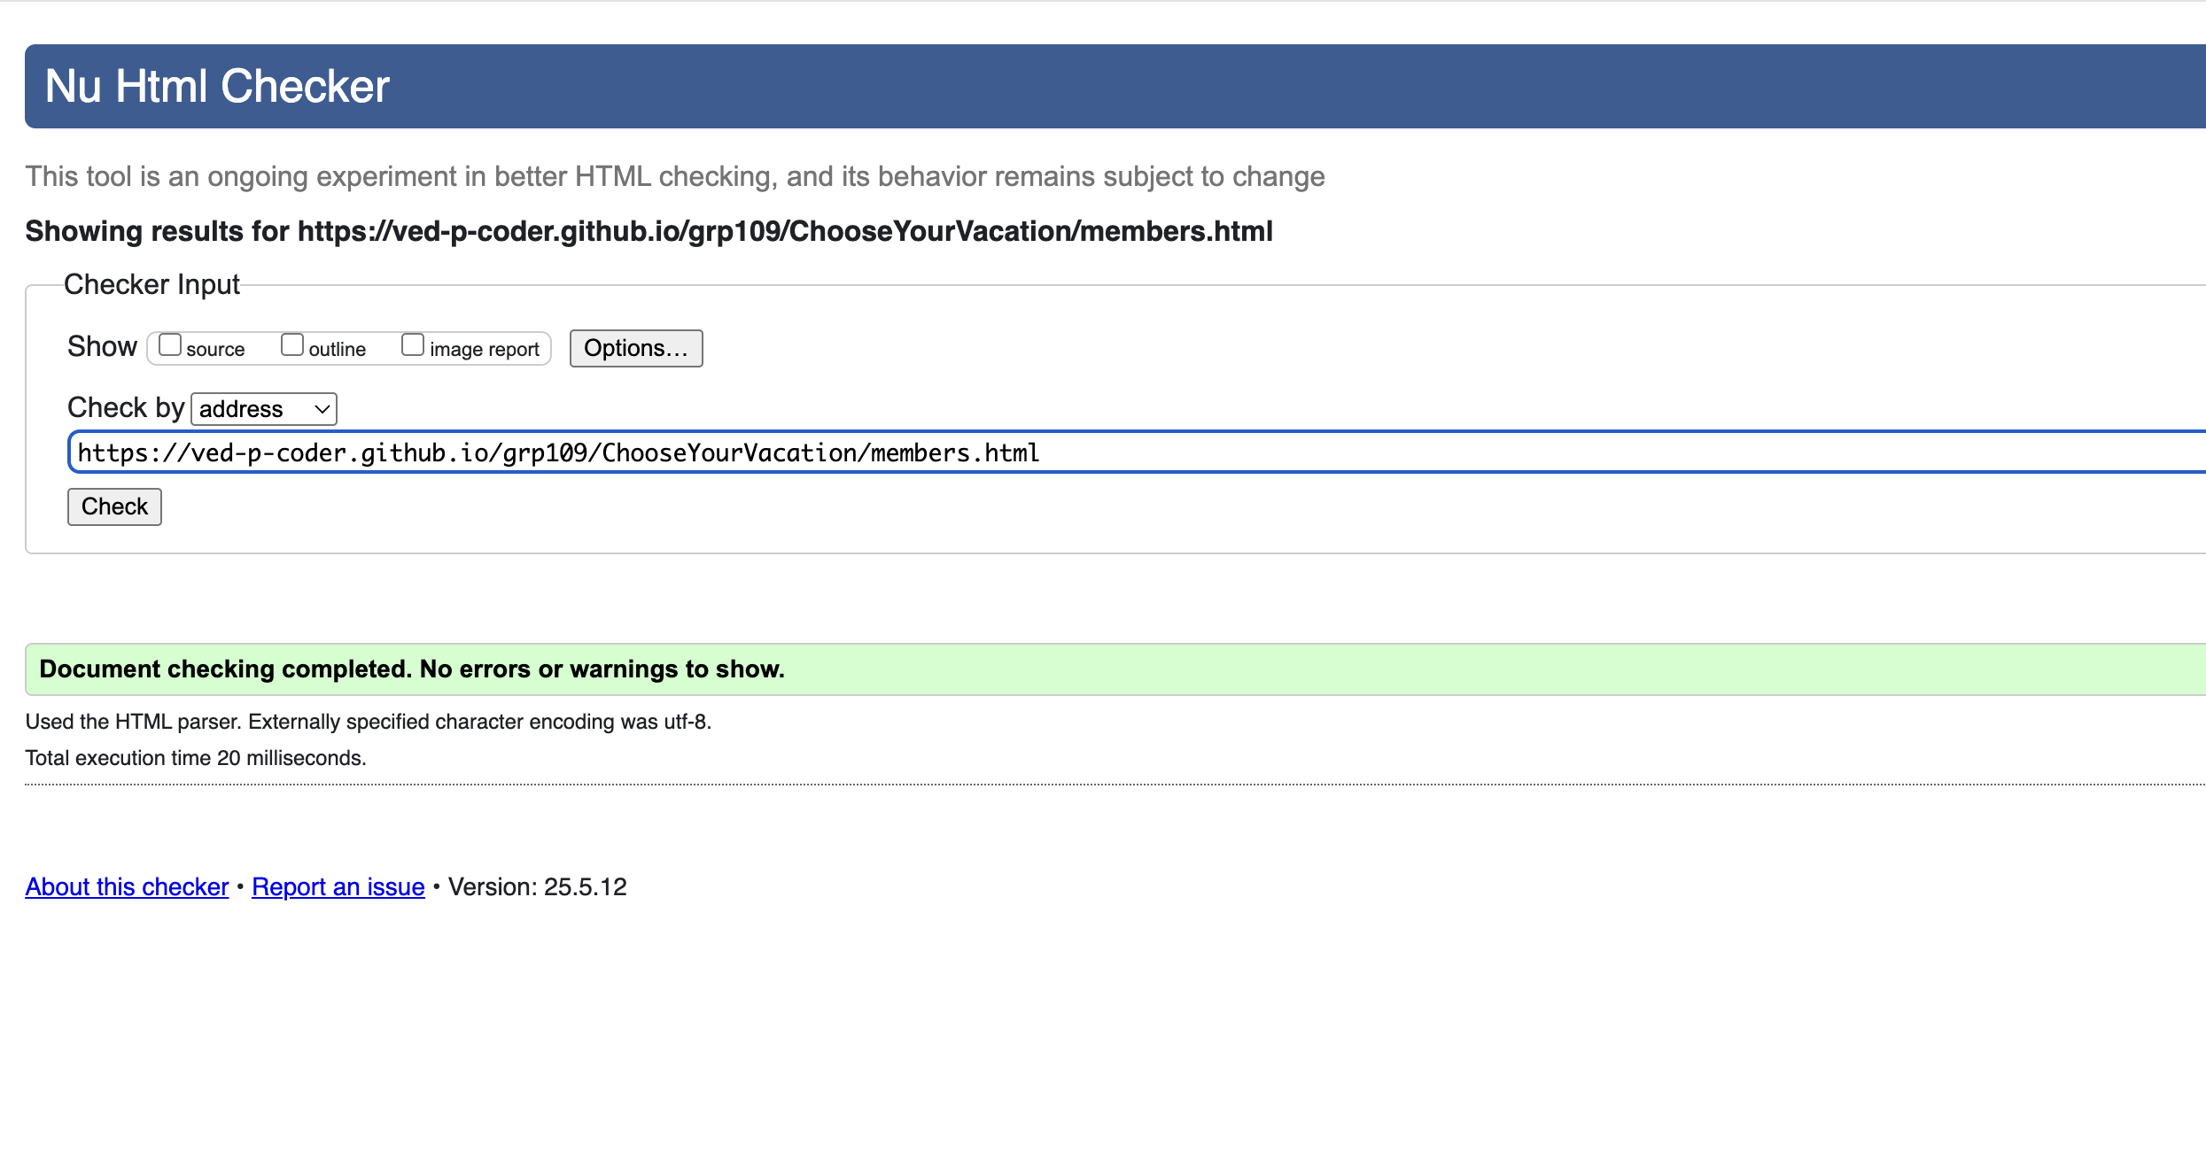Click the 'Used the HTML parser' line
Screen dimensions: 2206x1160
[369, 722]
